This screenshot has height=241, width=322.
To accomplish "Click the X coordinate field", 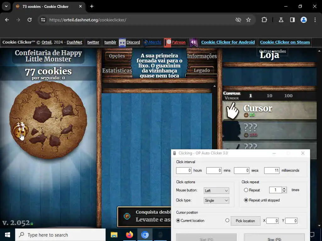I will tap(272, 221).
